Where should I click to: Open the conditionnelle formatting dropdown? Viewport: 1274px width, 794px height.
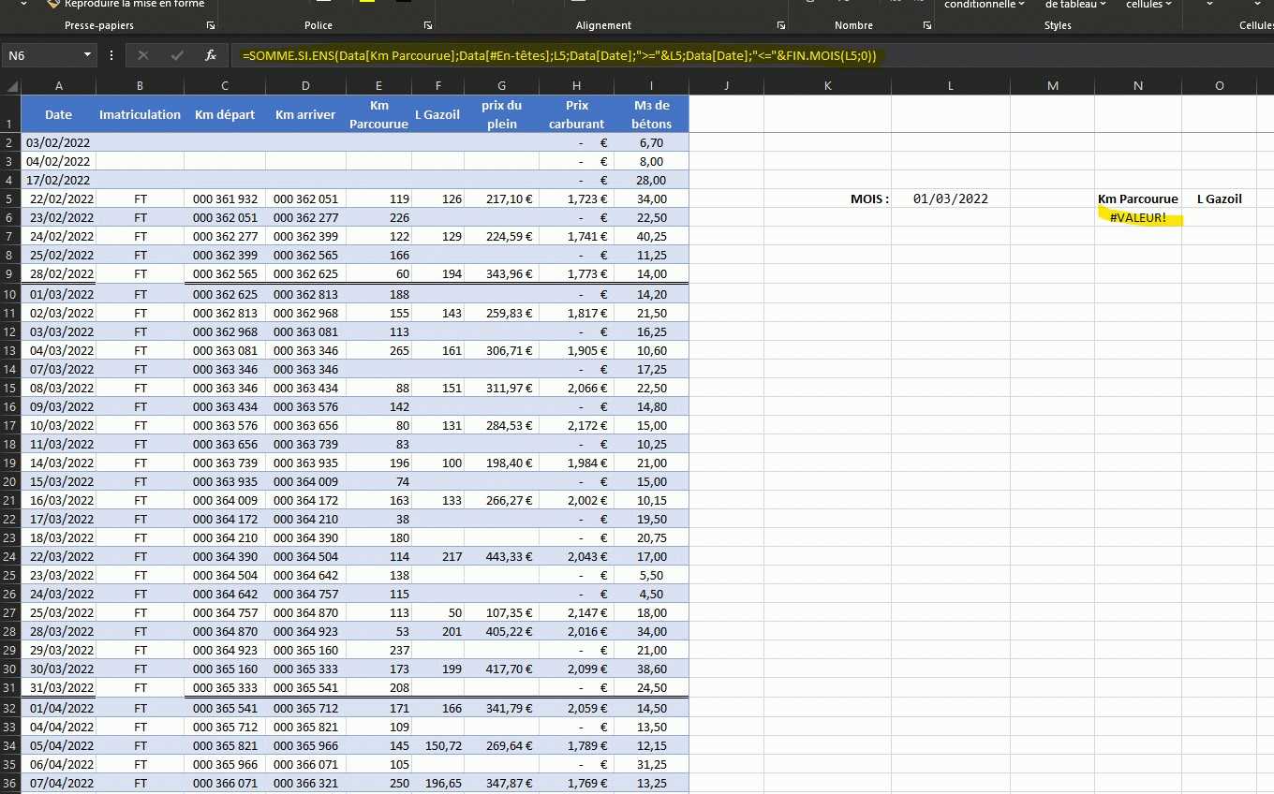(x=984, y=5)
